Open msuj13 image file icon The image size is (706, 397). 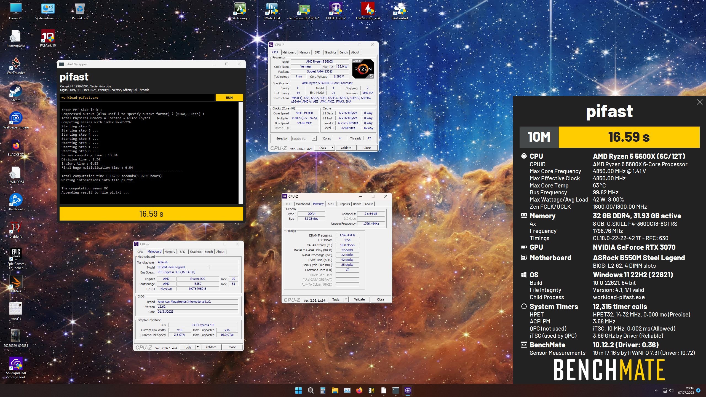[x=16, y=312]
